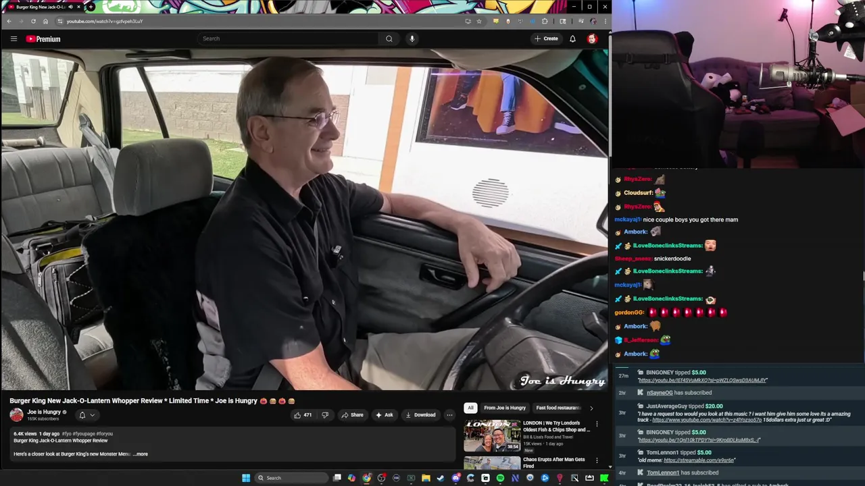This screenshot has width=865, height=486.
Task: Open the Joe is Hungry channel name link
Action: 44,412
